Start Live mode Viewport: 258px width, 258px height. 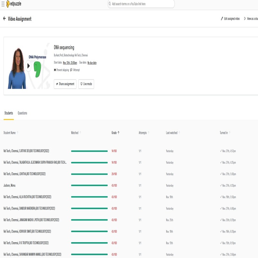(86, 84)
